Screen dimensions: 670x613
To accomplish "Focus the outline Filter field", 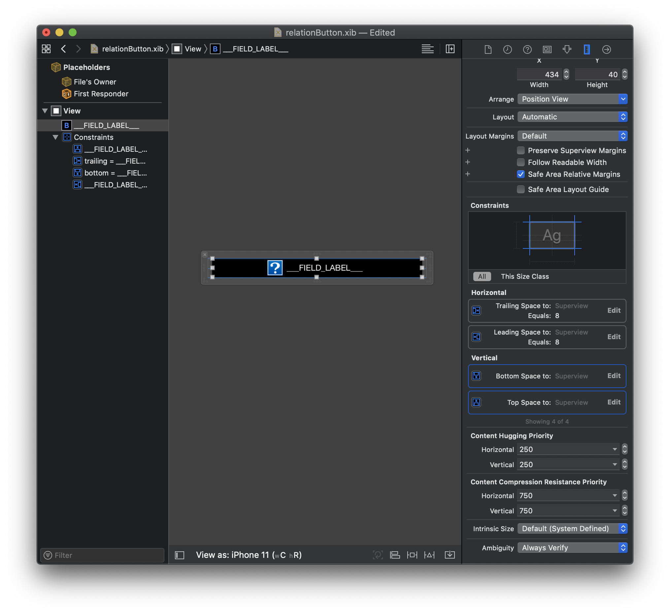I will 102,555.
